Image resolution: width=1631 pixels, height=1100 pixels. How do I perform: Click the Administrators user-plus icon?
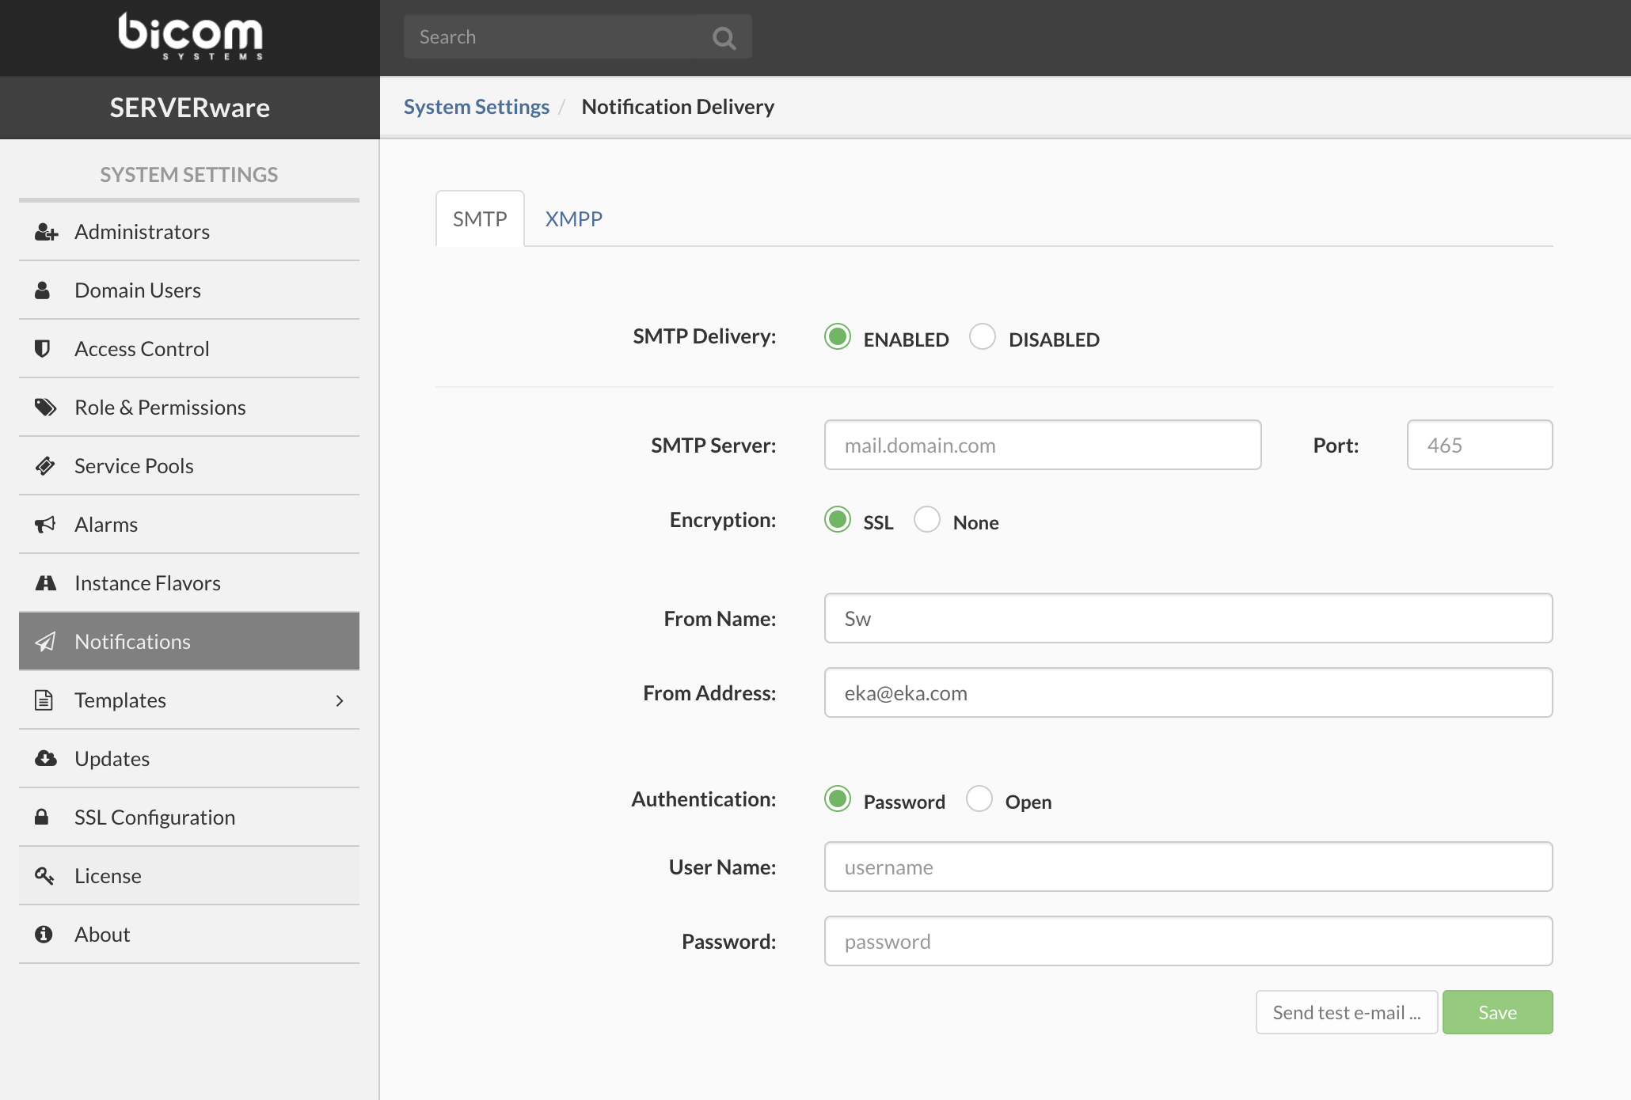click(x=46, y=232)
